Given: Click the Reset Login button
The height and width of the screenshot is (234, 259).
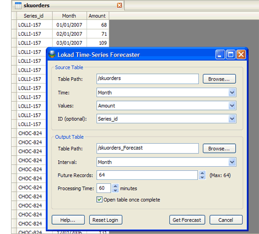Looking at the screenshot, I should pyautogui.click(x=106, y=220).
